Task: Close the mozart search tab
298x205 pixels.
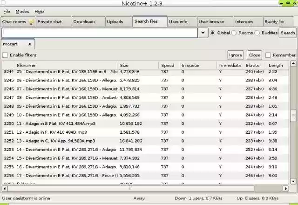Action: pyautogui.click(x=29, y=44)
